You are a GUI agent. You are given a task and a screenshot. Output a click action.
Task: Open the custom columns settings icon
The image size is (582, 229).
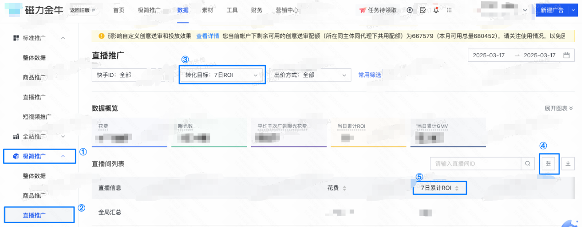548,164
